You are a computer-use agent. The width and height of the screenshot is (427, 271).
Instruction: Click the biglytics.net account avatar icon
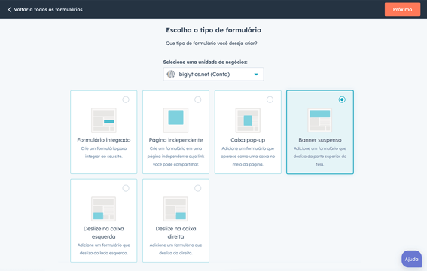tap(171, 74)
